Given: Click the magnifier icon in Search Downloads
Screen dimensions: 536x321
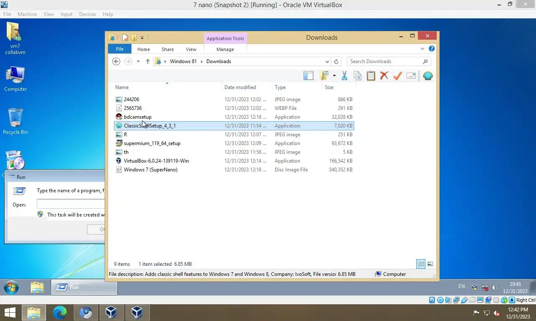Looking at the screenshot, I should click(425, 61).
